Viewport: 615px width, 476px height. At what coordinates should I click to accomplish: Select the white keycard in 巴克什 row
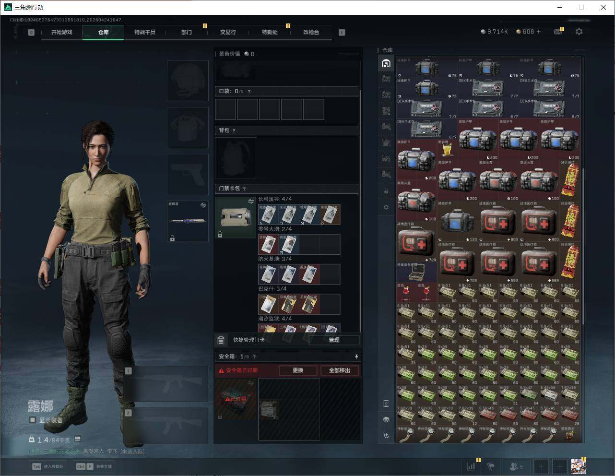point(269,304)
